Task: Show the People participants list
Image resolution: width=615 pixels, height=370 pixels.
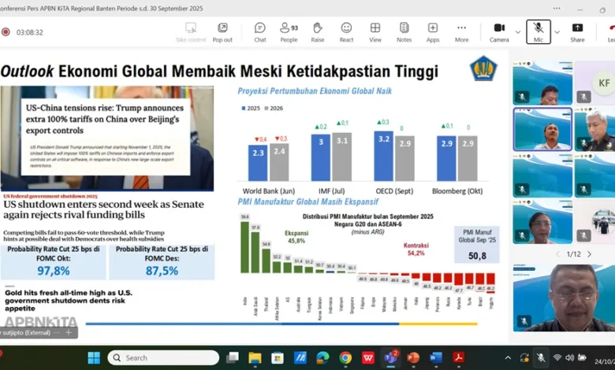Action: point(289,31)
